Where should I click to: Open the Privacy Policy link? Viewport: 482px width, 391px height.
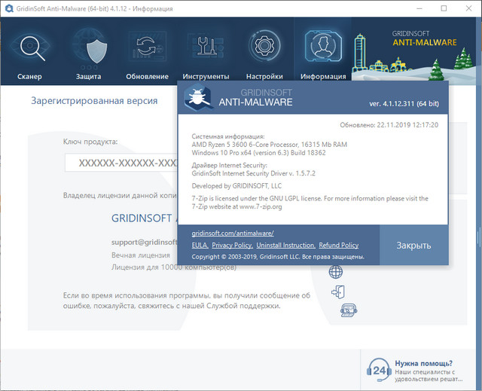(232, 246)
